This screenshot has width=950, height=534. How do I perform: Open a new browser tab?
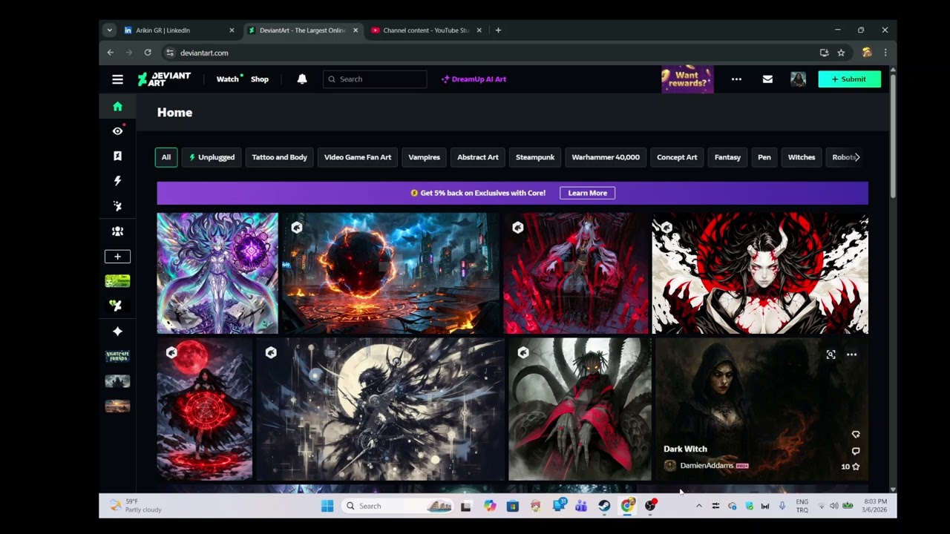click(498, 30)
